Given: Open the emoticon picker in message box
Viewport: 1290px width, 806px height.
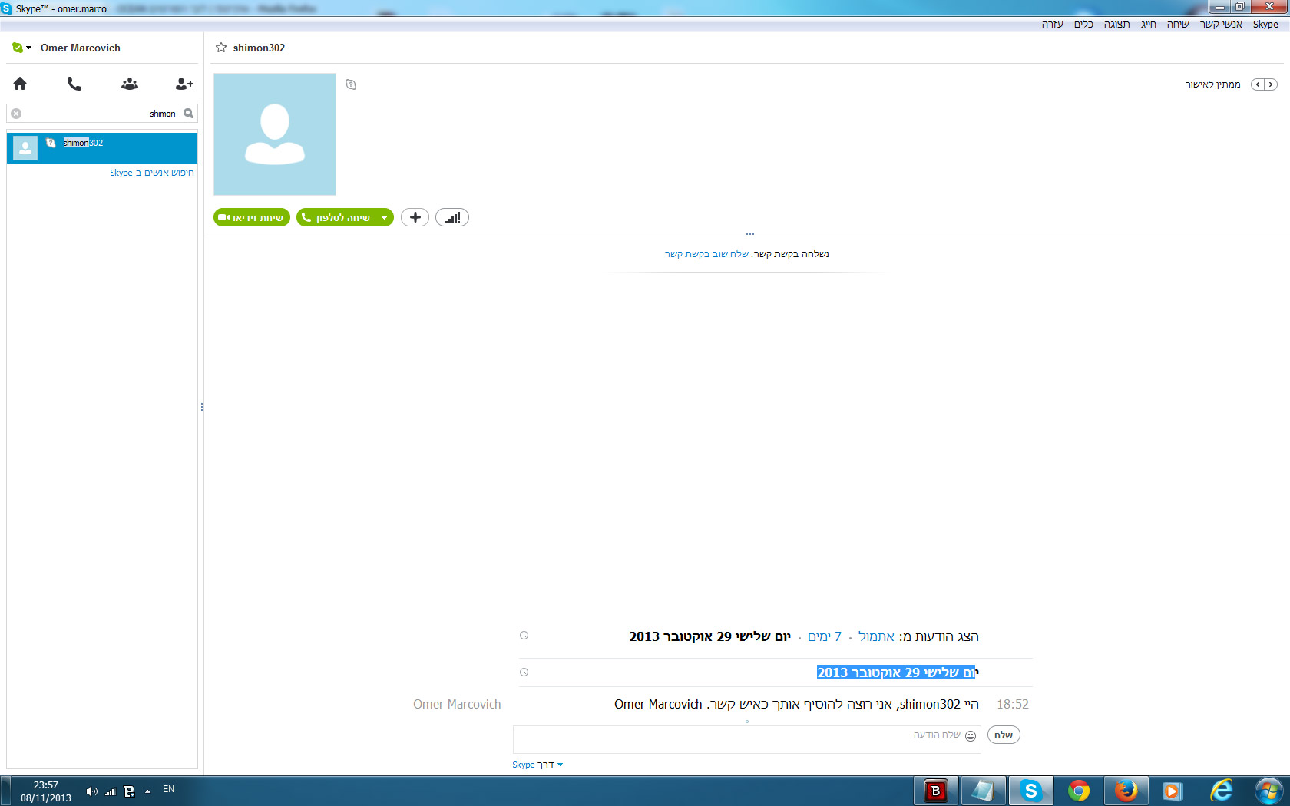Looking at the screenshot, I should [971, 735].
